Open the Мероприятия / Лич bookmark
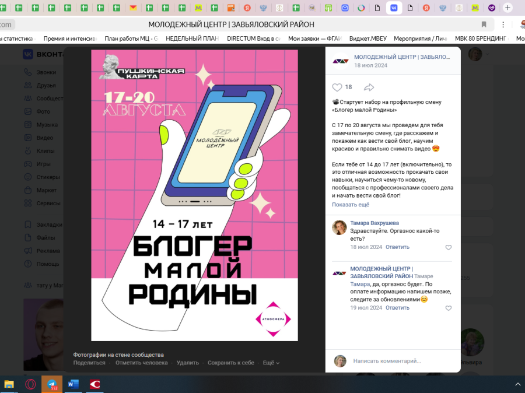Viewport: 525px width, 393px height. 421,38
